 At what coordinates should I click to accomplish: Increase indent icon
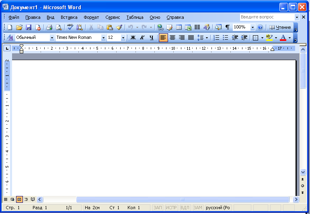(x=244, y=37)
